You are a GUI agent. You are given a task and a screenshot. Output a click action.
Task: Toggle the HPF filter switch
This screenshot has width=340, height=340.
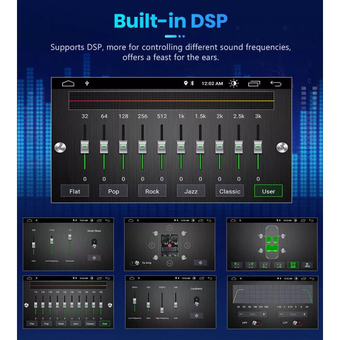coord(256,323)
